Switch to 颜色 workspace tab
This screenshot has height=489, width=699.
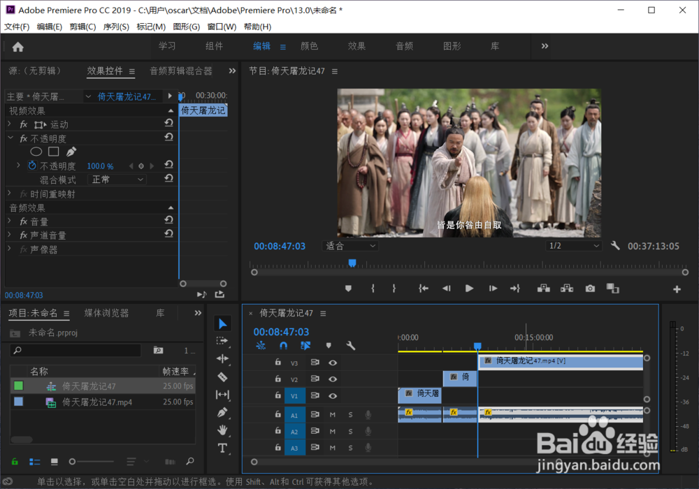tap(310, 46)
